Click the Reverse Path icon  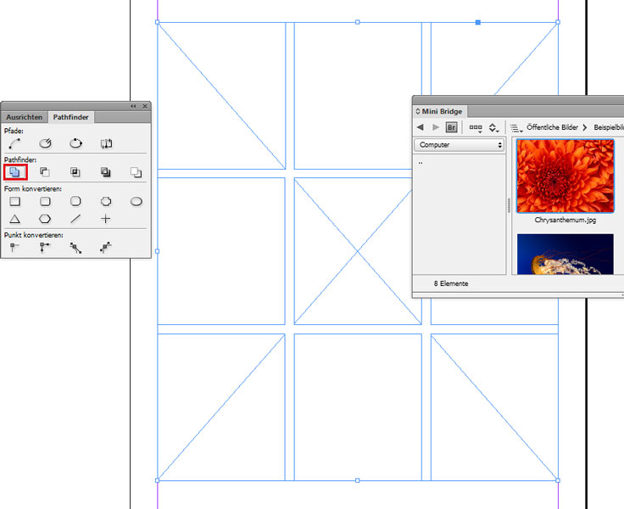(106, 143)
